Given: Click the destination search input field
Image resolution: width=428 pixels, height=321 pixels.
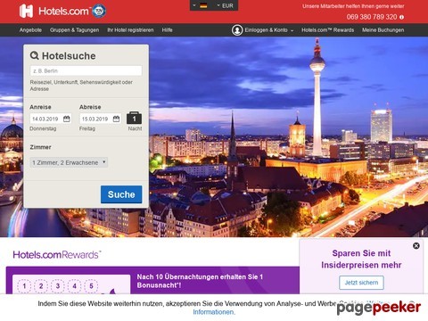Looking at the screenshot, I should (x=86, y=70).
